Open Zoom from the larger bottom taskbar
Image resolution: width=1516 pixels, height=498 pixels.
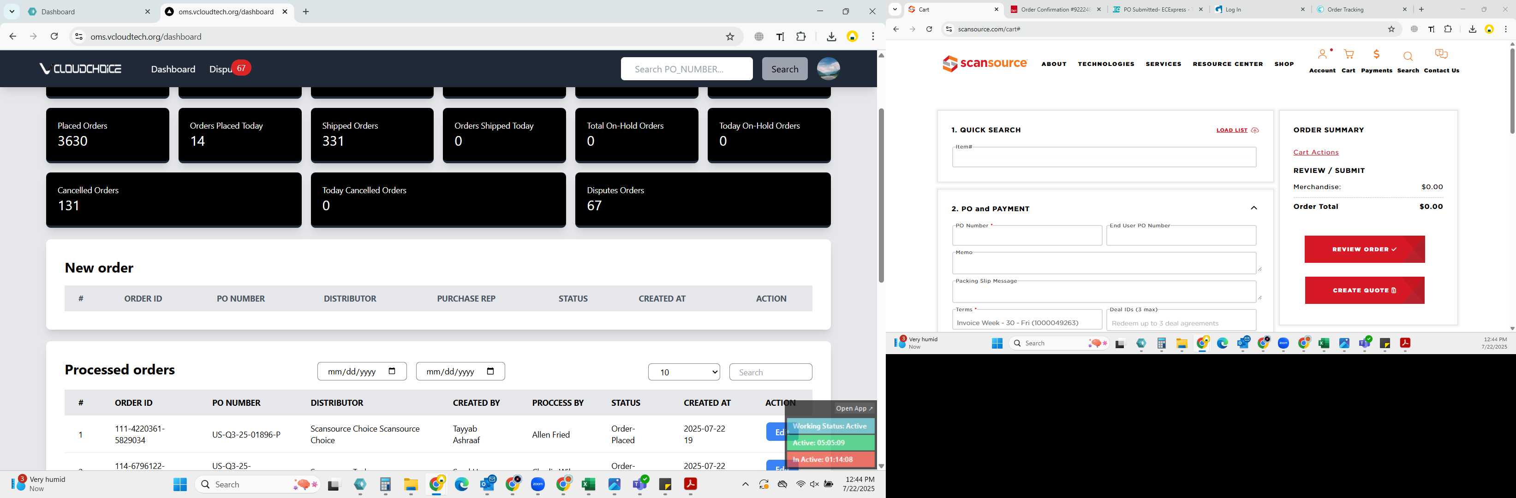538,485
